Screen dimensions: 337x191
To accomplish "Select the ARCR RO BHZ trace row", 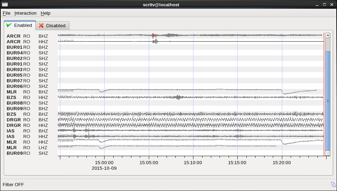I will 165,36.
